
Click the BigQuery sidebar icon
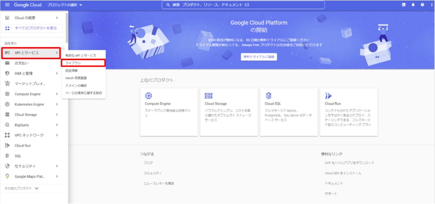pyautogui.click(x=7, y=125)
